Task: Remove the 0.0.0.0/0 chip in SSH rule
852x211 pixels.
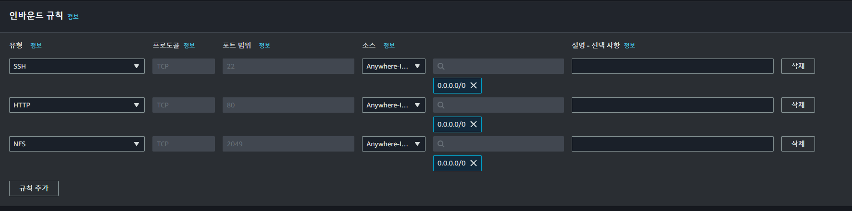Action: (474, 85)
